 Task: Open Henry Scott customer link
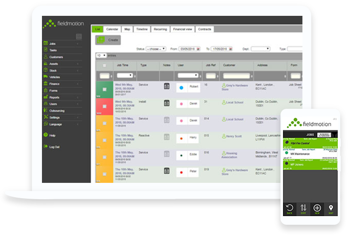tap(232, 136)
